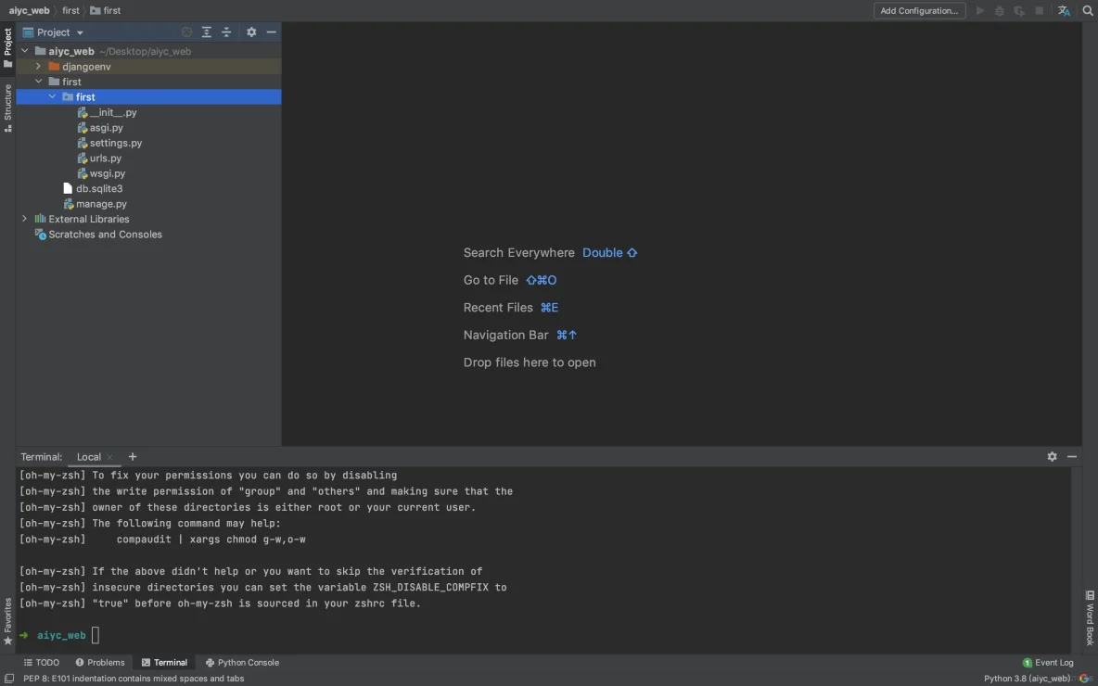The height and width of the screenshot is (686, 1098).
Task: Collapse the outer first folder arrow
Action: coord(39,82)
